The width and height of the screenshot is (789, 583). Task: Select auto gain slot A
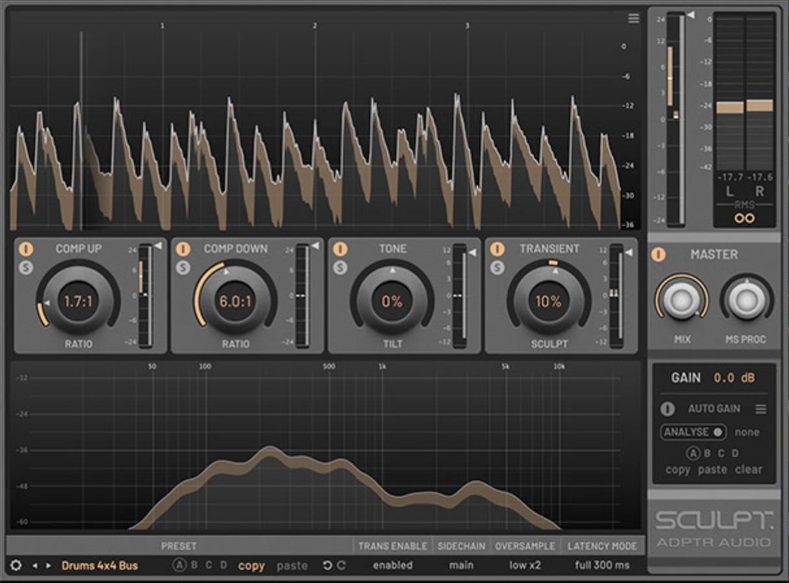tap(693, 454)
